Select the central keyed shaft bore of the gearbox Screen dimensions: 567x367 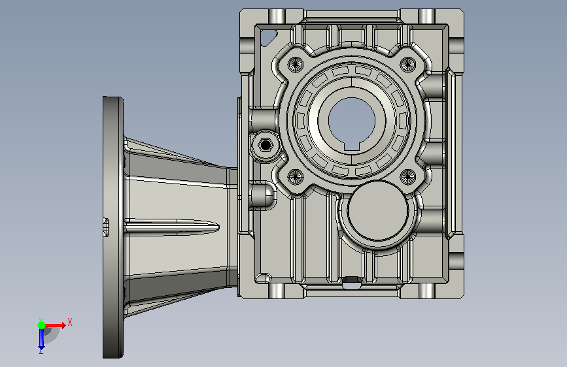click(351, 121)
